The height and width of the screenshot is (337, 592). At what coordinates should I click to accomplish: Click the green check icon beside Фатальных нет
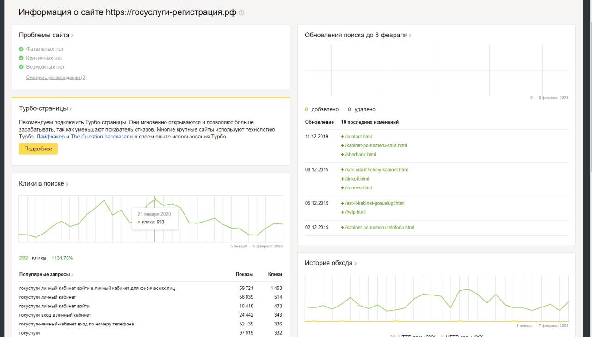point(21,49)
